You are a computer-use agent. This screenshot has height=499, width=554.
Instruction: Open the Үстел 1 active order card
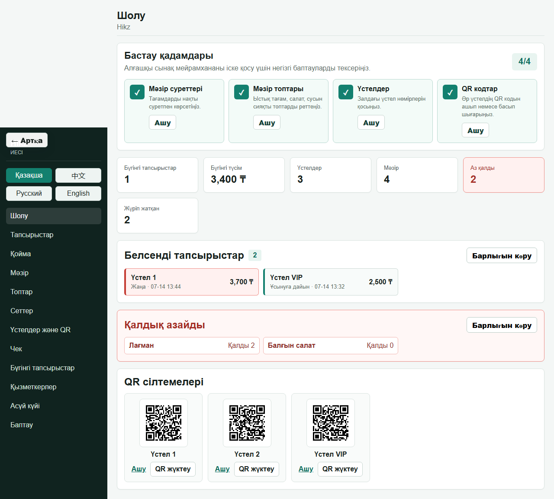coord(191,282)
